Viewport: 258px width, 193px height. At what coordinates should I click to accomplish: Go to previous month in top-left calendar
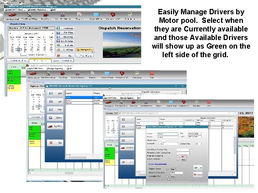point(10,34)
